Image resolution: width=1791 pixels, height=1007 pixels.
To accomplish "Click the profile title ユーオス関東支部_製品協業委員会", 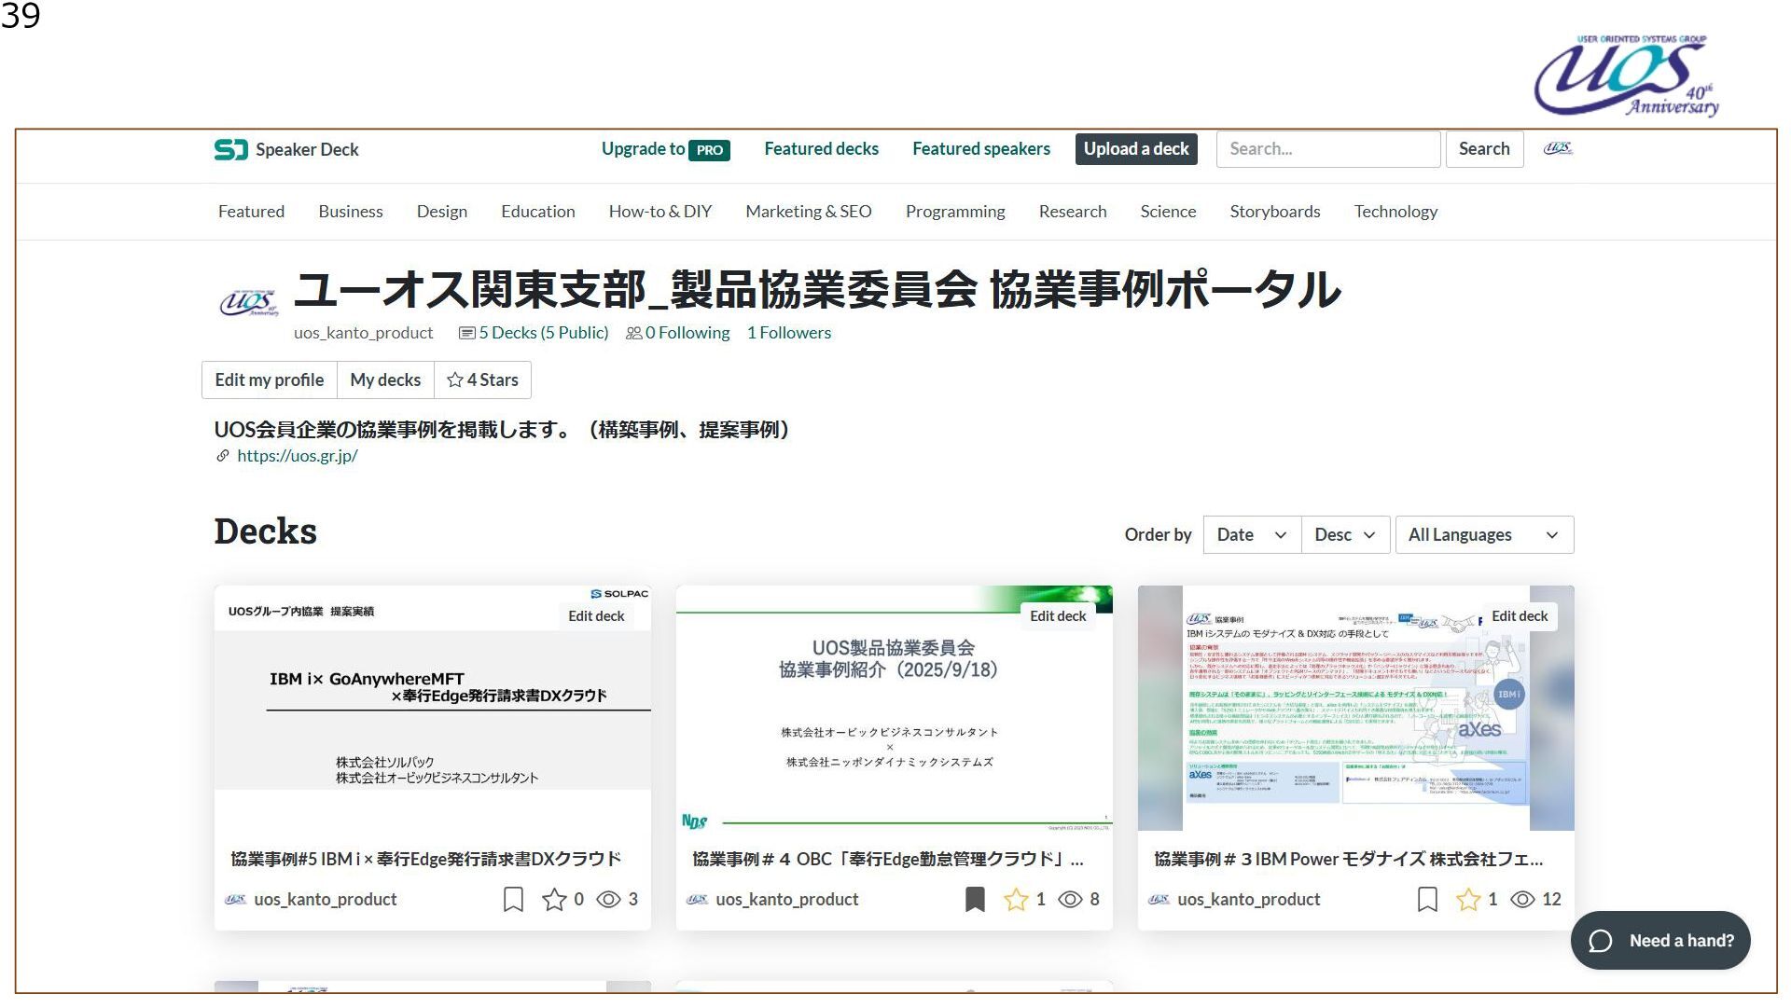I will pos(817,290).
